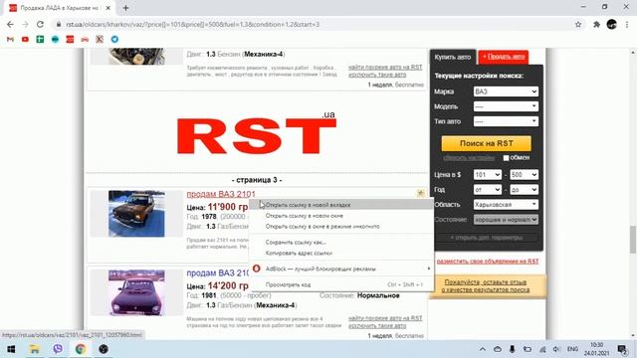Open Chrome three-dot menu

(x=627, y=24)
